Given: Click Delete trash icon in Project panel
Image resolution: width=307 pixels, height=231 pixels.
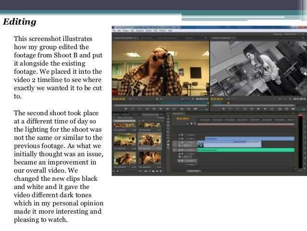Looking at the screenshot, I should point(161,171).
